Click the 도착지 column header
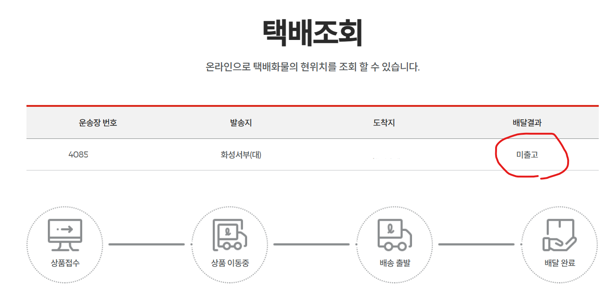The width and height of the screenshot is (602, 288). pos(384,123)
